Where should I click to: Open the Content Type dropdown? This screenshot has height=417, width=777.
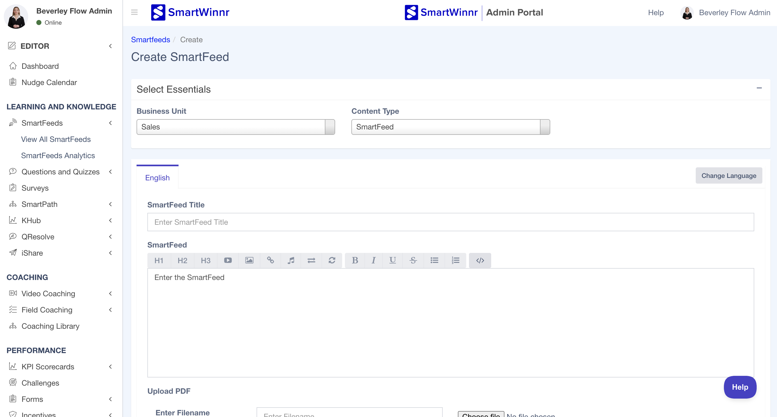point(450,127)
